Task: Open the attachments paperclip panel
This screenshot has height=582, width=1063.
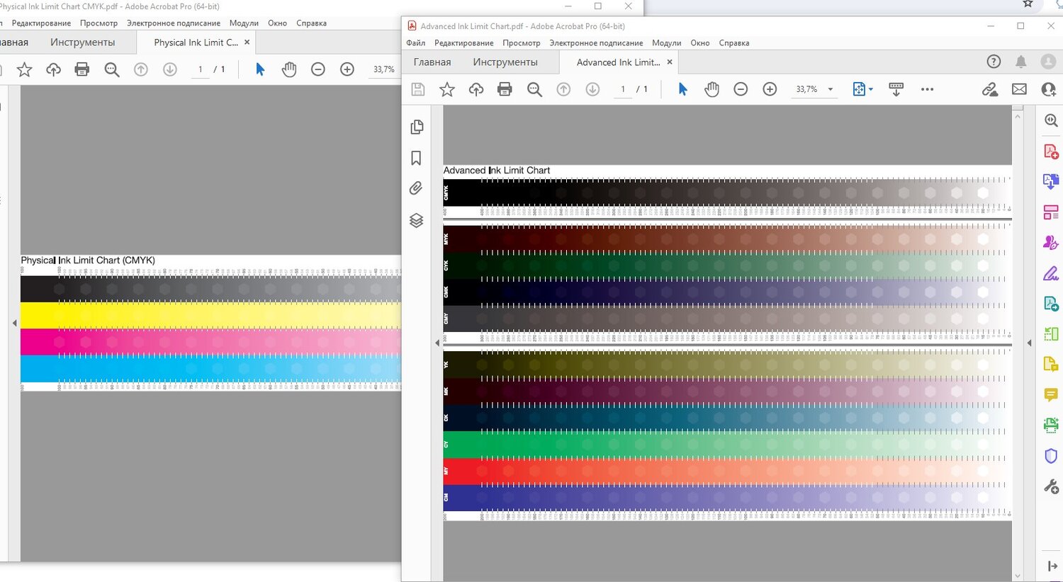Action: pyautogui.click(x=417, y=188)
